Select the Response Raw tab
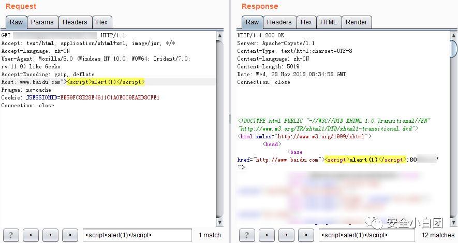 (x=252, y=22)
